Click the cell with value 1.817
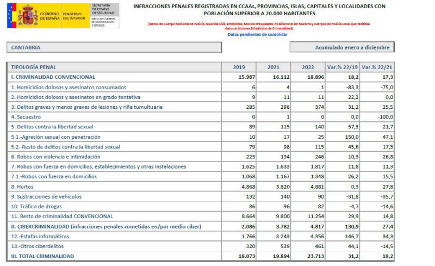The height and width of the screenshot is (266, 435). point(308,166)
